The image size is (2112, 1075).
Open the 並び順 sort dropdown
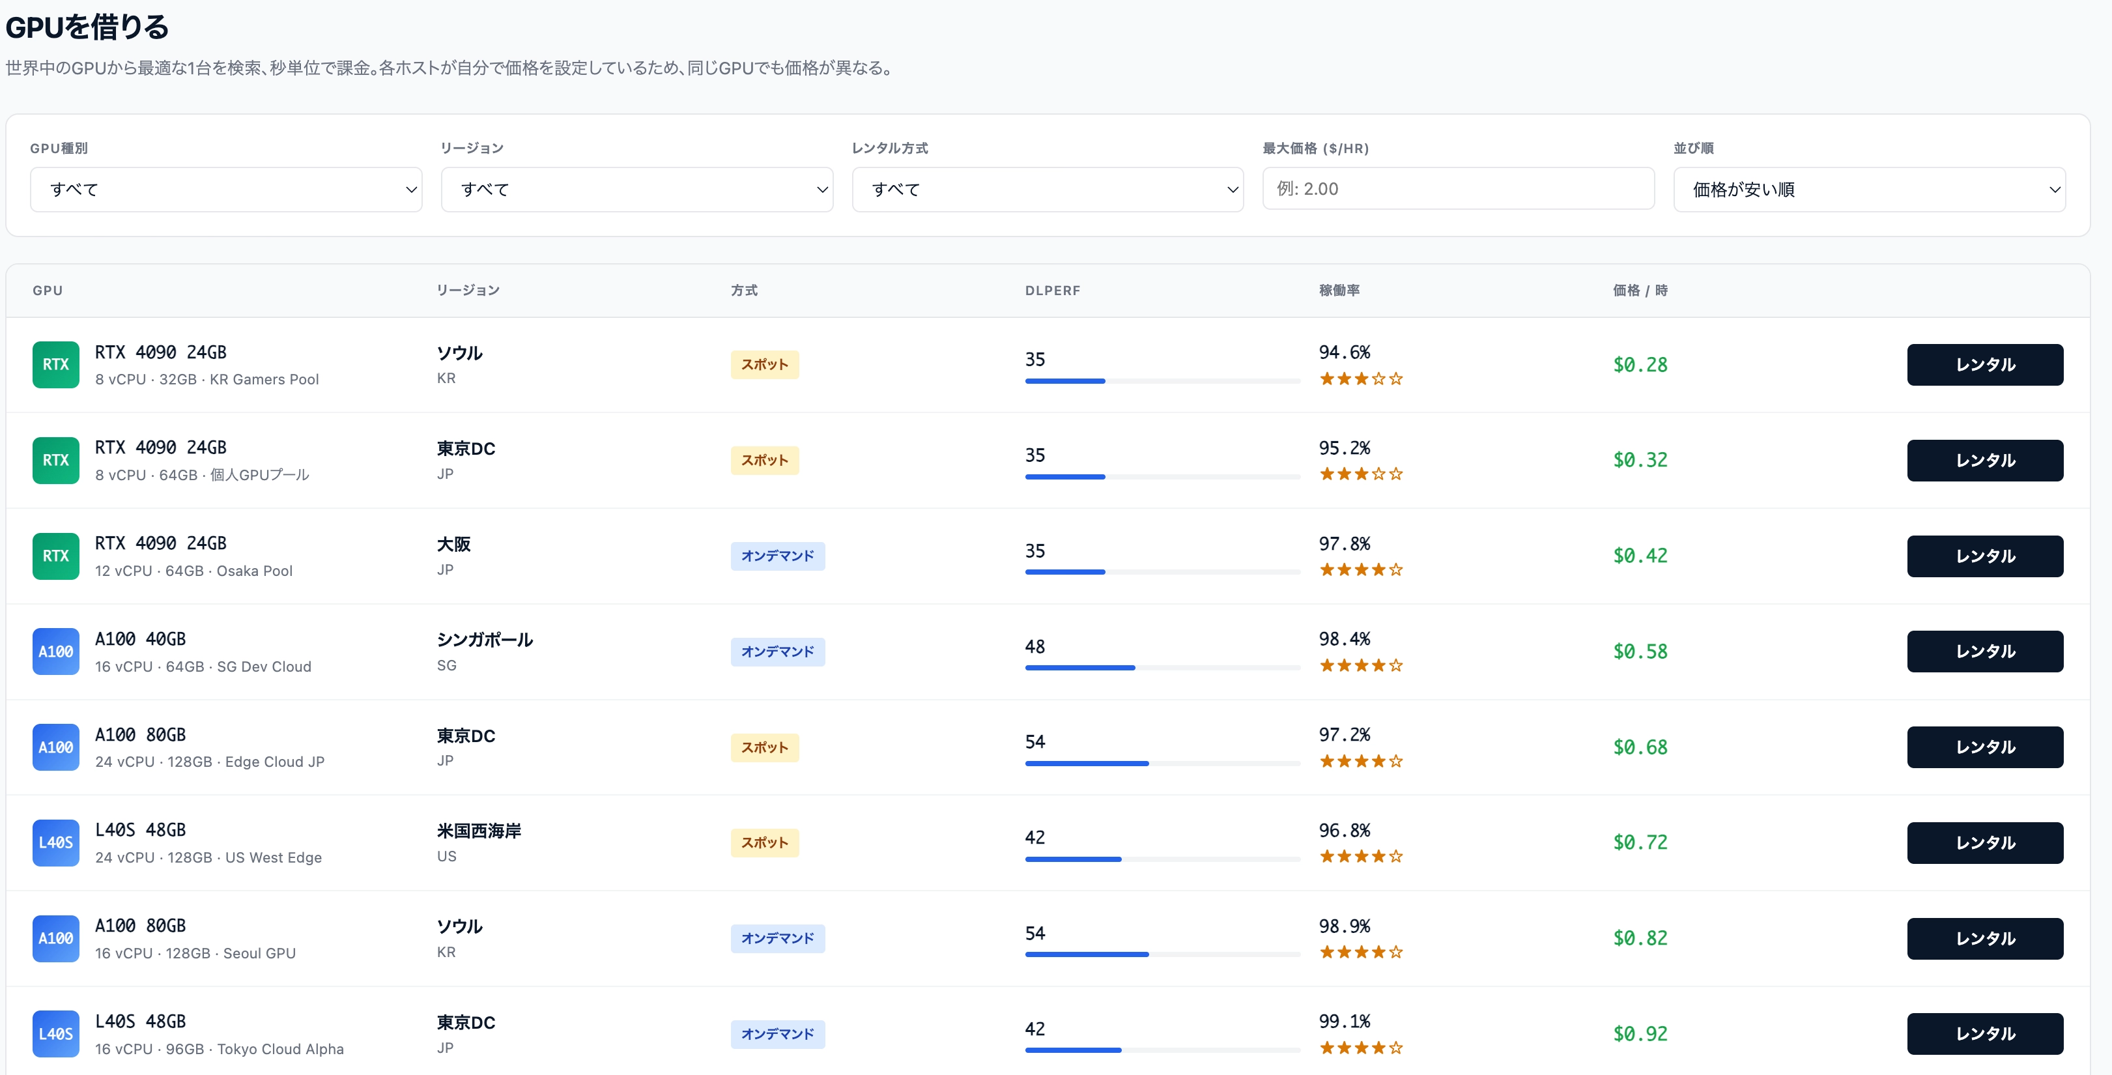[x=1869, y=190]
